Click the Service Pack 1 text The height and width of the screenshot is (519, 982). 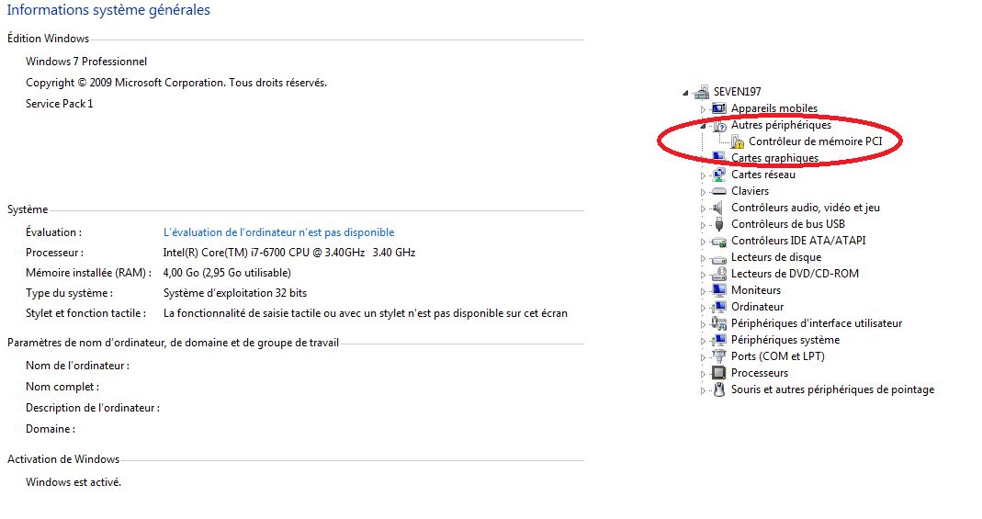60,104
